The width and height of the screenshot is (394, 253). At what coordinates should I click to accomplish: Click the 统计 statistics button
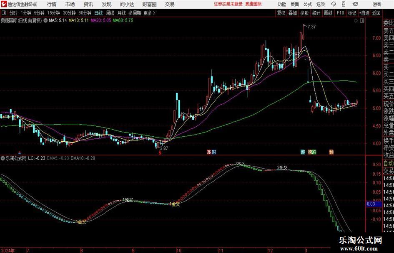click(316, 13)
